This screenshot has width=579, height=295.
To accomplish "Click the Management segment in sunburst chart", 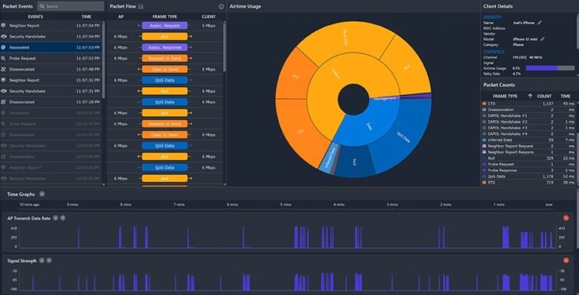I will click(384, 98).
